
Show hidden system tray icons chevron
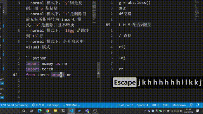[145, 111]
